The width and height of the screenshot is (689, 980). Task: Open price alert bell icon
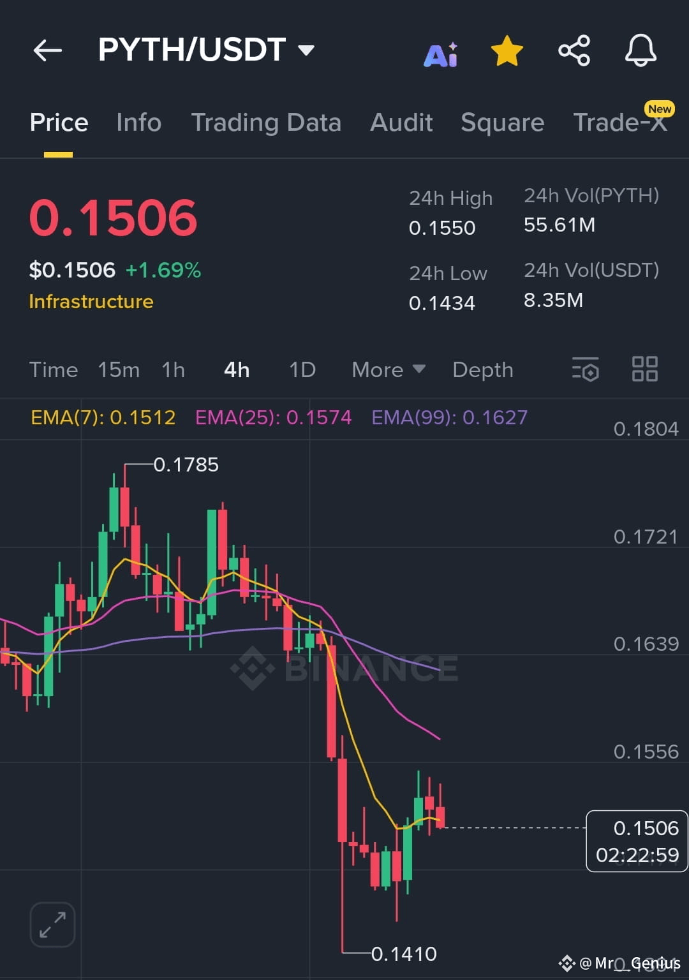(x=641, y=50)
